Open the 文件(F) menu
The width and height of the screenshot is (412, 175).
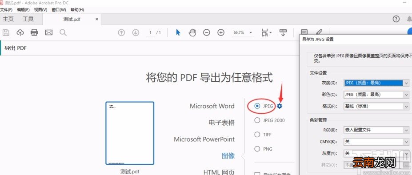pyautogui.click(x=6, y=10)
